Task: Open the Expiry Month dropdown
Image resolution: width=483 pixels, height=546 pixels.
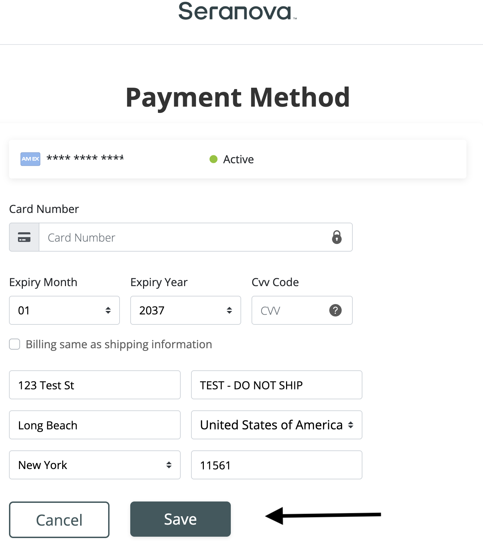Action: [64, 310]
